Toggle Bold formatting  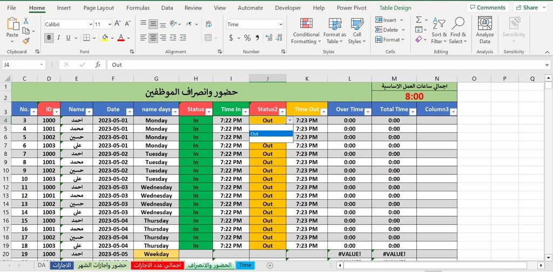(49, 38)
